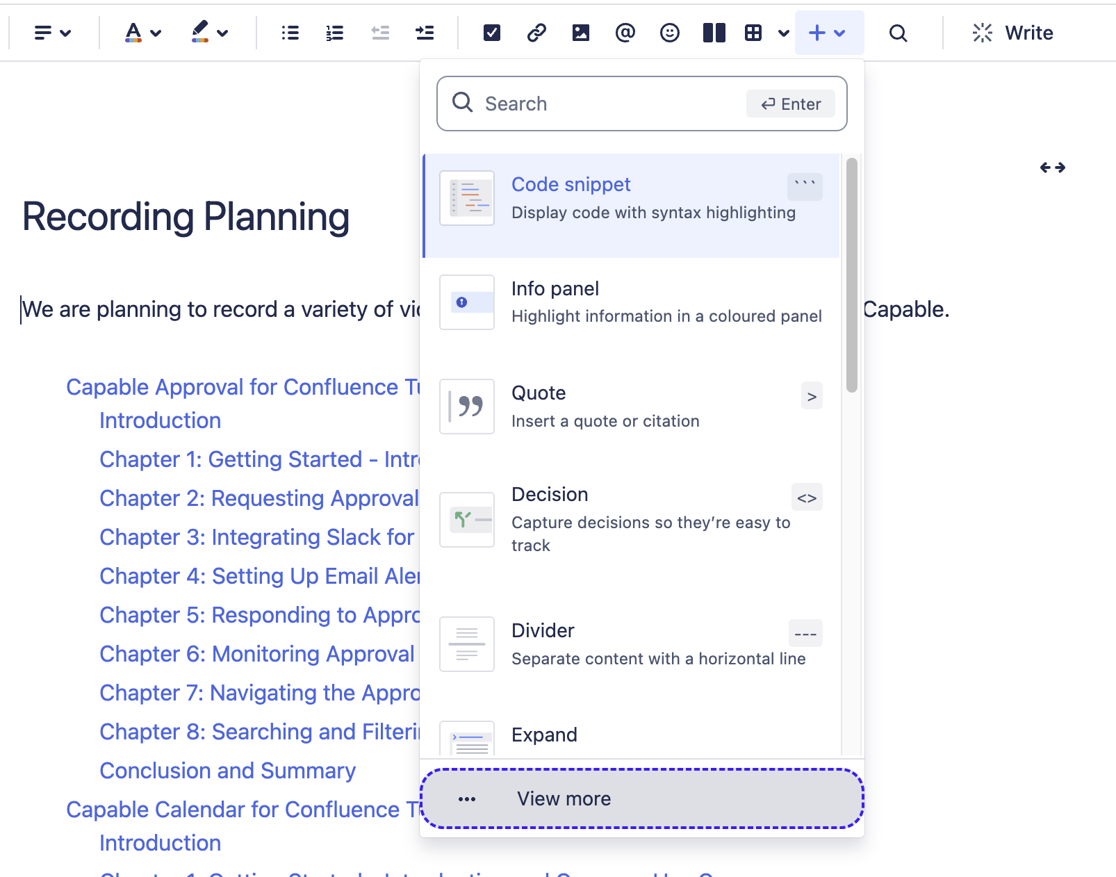Open the emoji picker
This screenshot has width=1116, height=877.
point(670,33)
